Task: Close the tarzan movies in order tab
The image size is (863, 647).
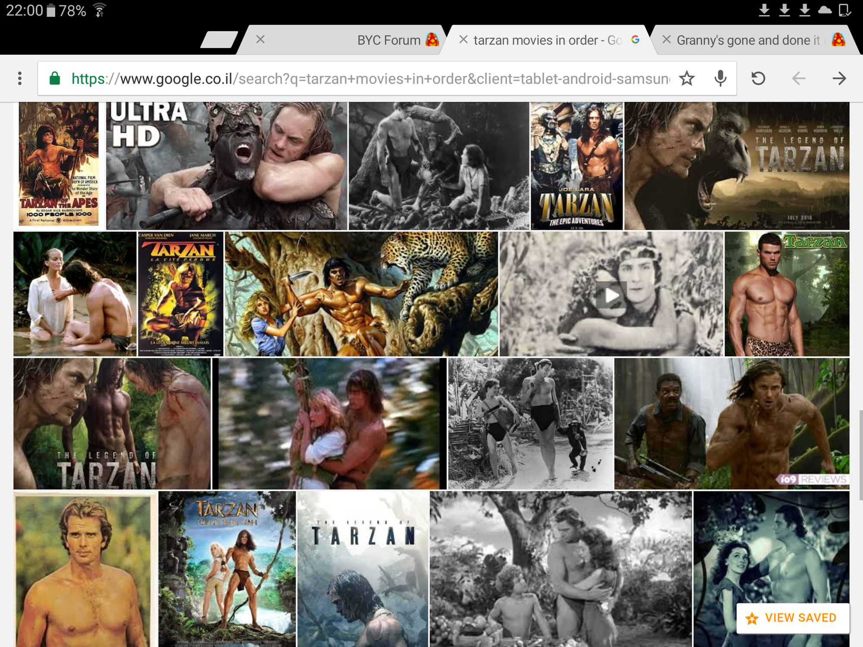Action: pyautogui.click(x=463, y=40)
